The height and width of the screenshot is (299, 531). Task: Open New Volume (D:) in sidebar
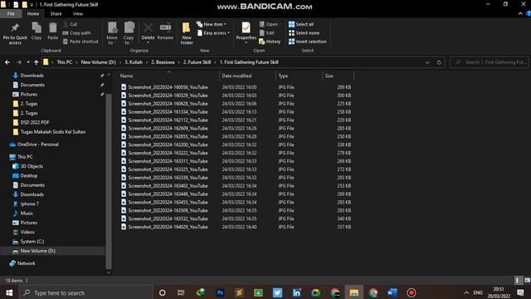37,251
